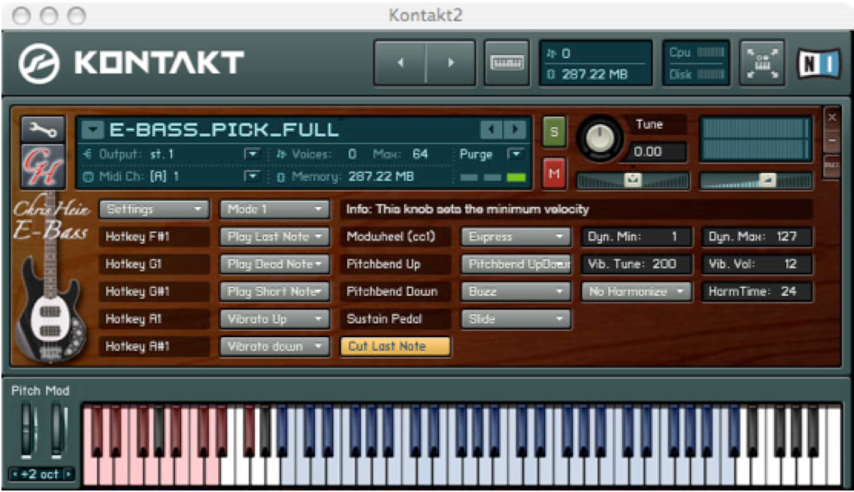Click the minimize view icon beside Cpu meter

[762, 63]
